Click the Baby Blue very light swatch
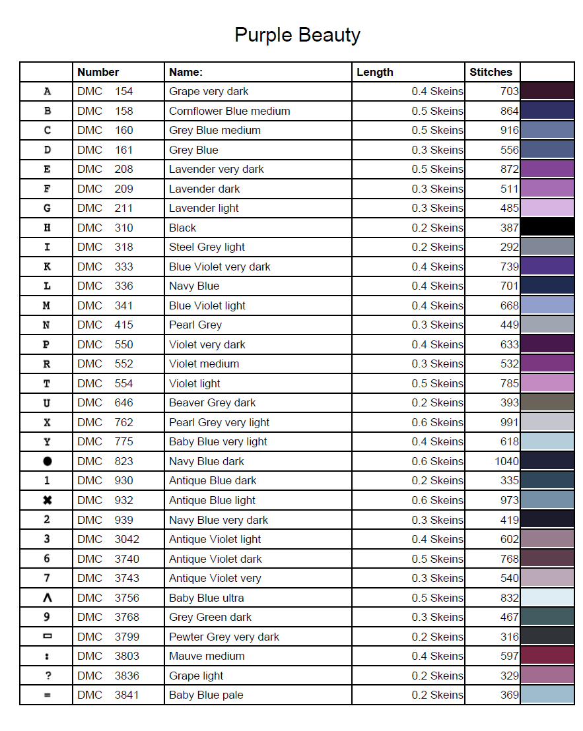This screenshot has height=731, width=583. point(547,441)
